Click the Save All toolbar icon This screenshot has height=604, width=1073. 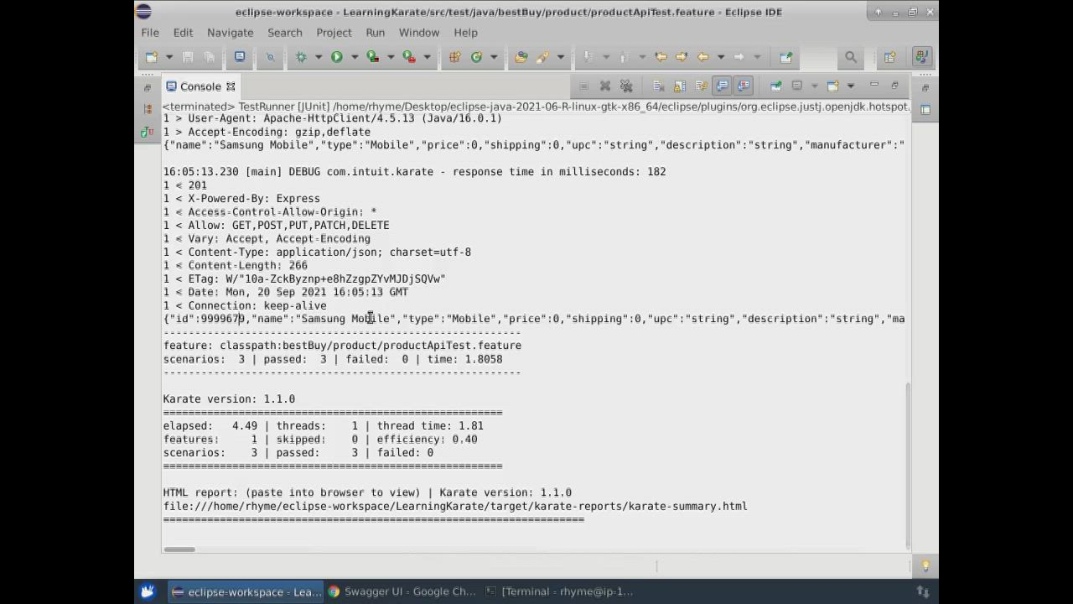tap(209, 57)
